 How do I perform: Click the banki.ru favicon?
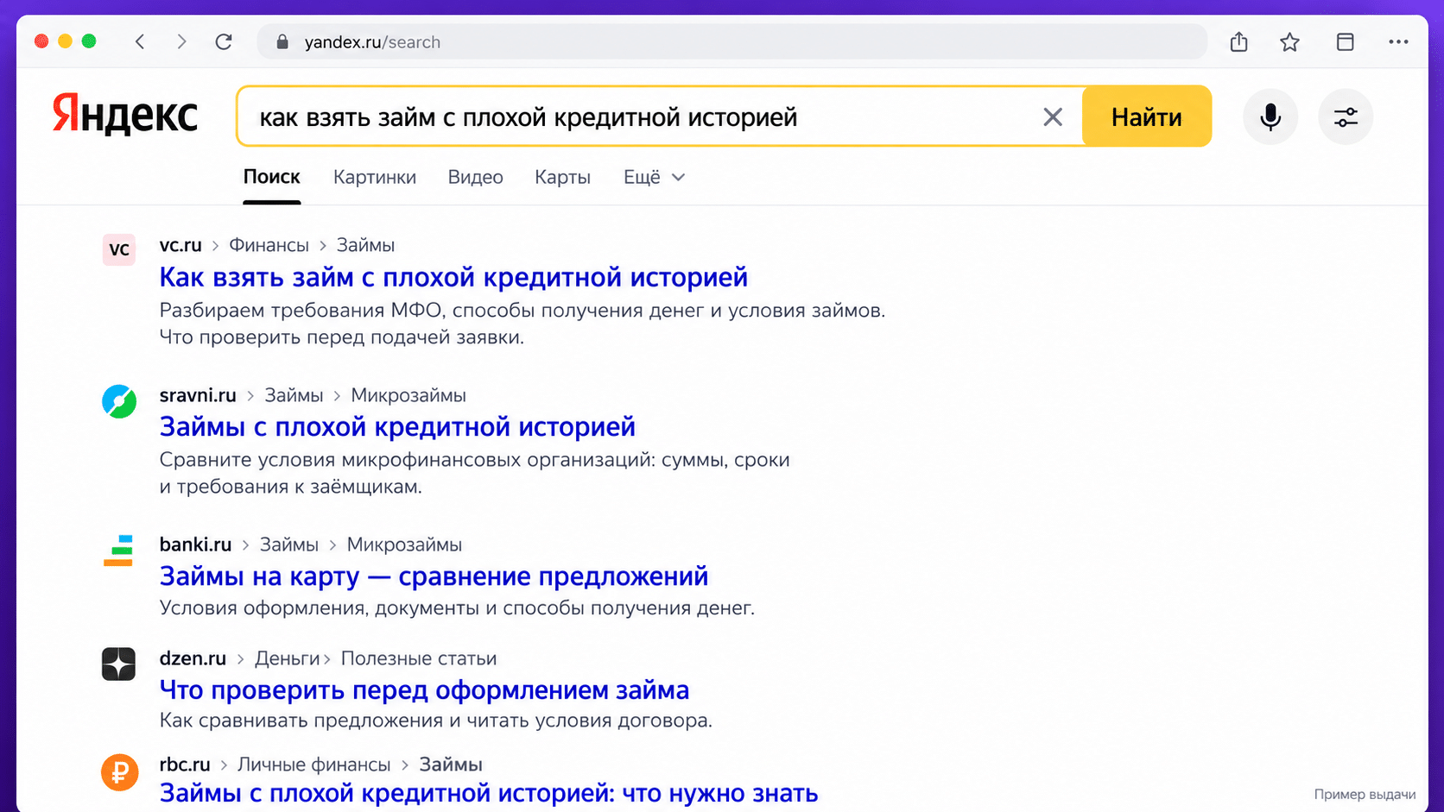pyautogui.click(x=118, y=551)
